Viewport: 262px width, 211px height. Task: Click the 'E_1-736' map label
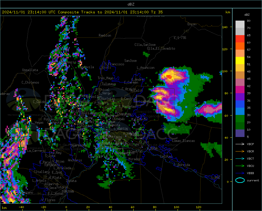[180, 38]
